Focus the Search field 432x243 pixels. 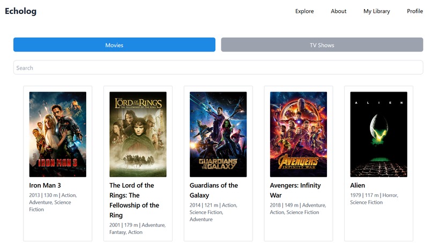pos(218,67)
